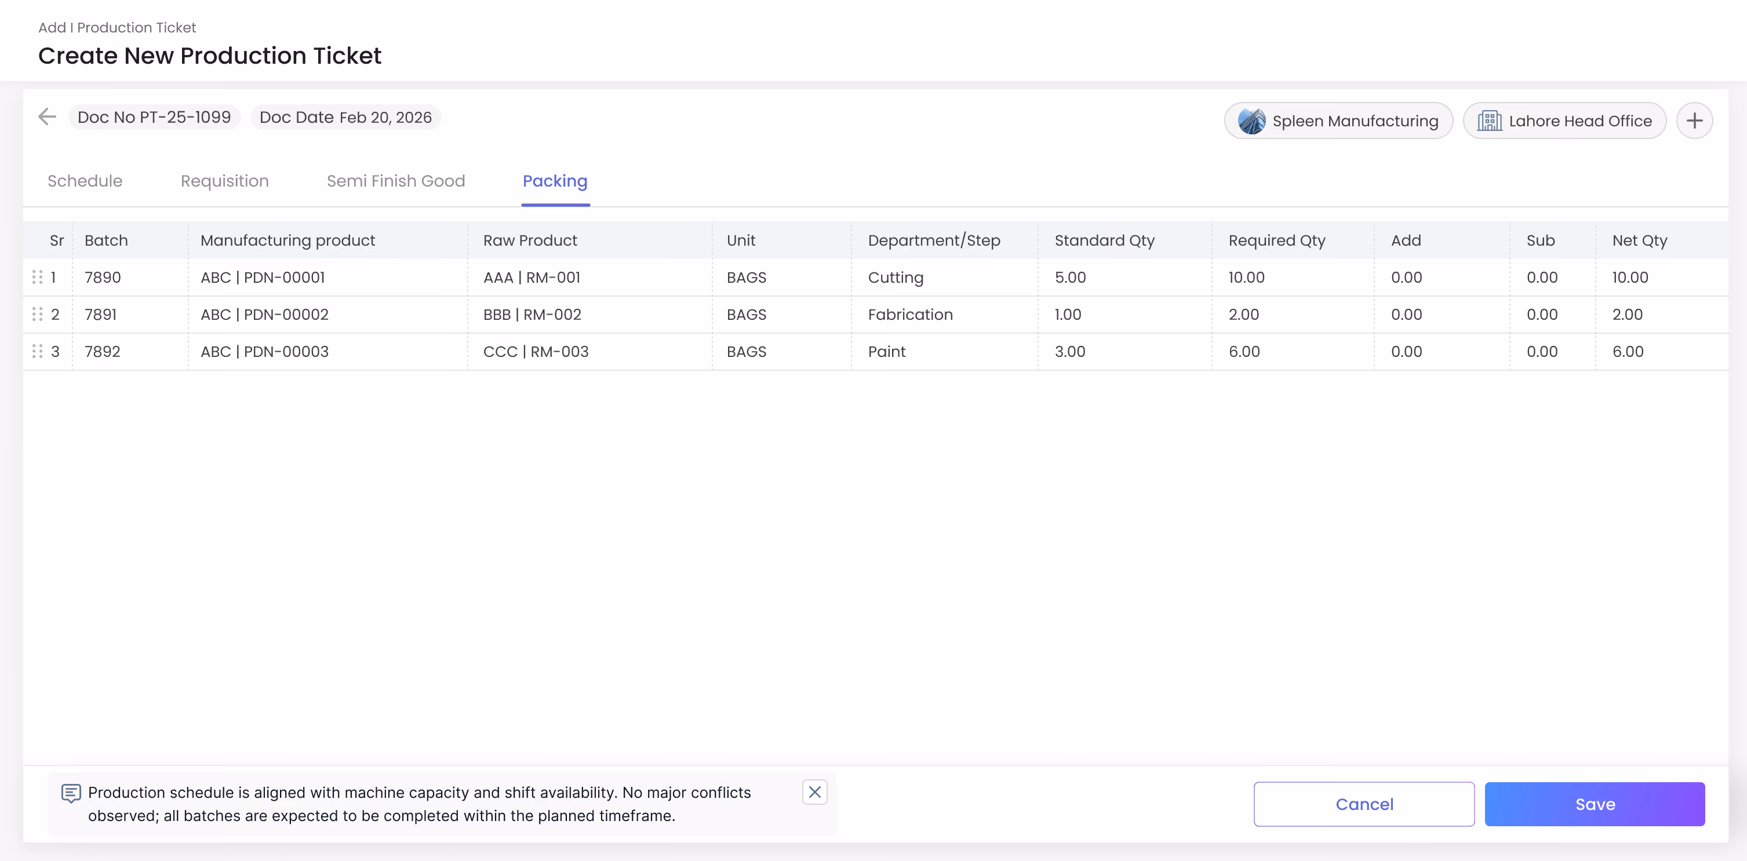
Task: Click the comment icon in the note bar
Action: tap(71, 793)
